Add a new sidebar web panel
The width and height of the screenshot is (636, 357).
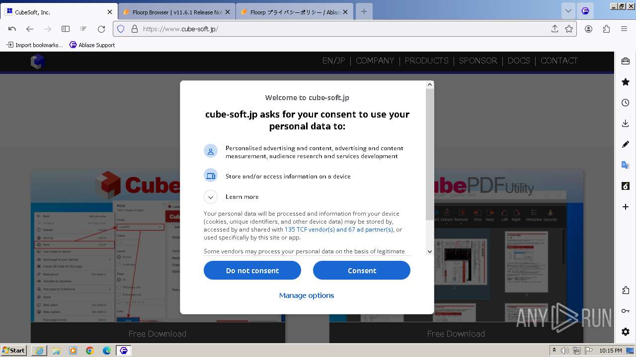tap(626, 207)
